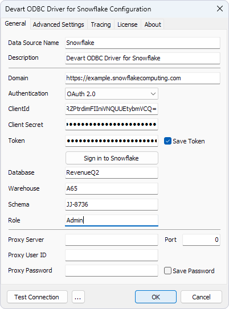Click the Token input field
The image size is (229, 309).
point(112,141)
